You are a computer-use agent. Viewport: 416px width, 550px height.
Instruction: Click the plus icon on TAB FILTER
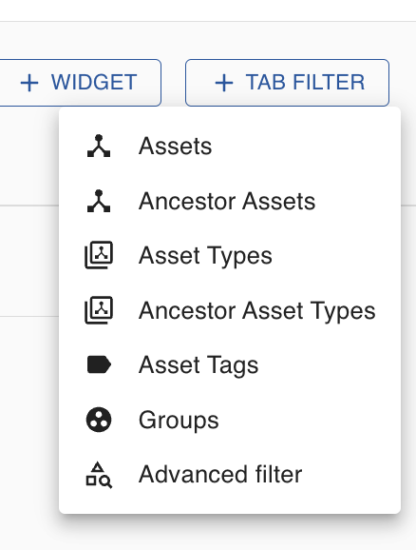pos(224,83)
